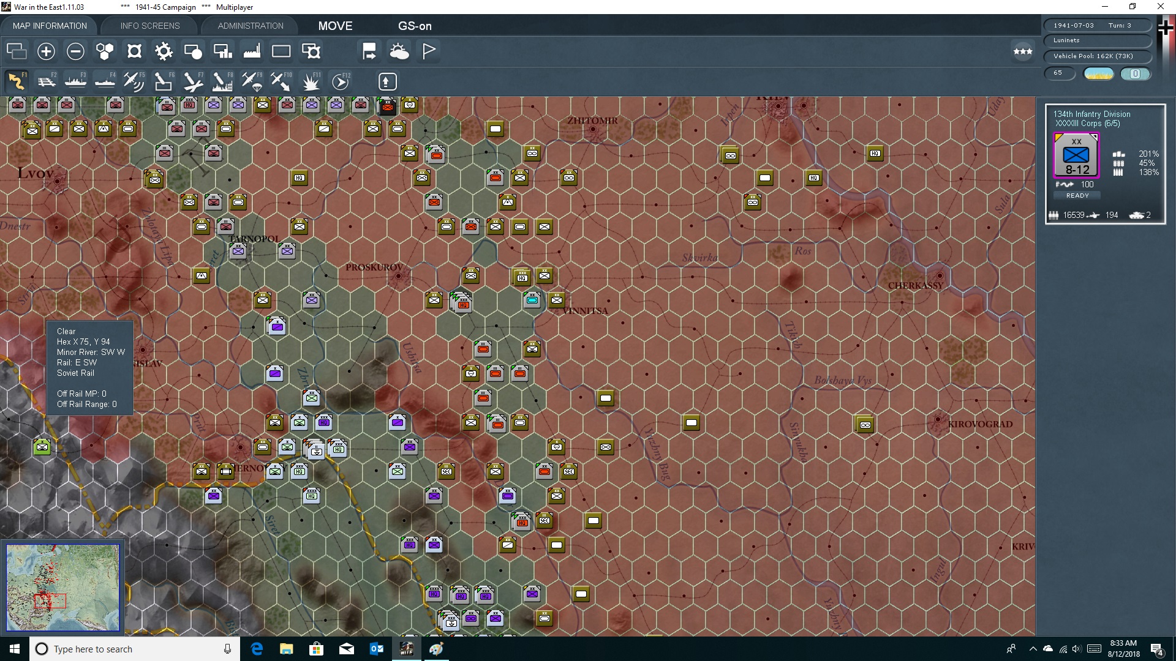Screen dimensions: 1176x661
Task: Select the 8-12 infantry unit counter
Action: (x=1076, y=155)
